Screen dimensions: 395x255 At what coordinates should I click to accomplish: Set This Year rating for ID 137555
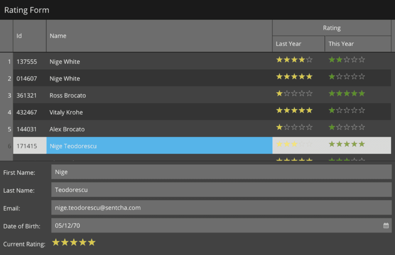(347, 60)
